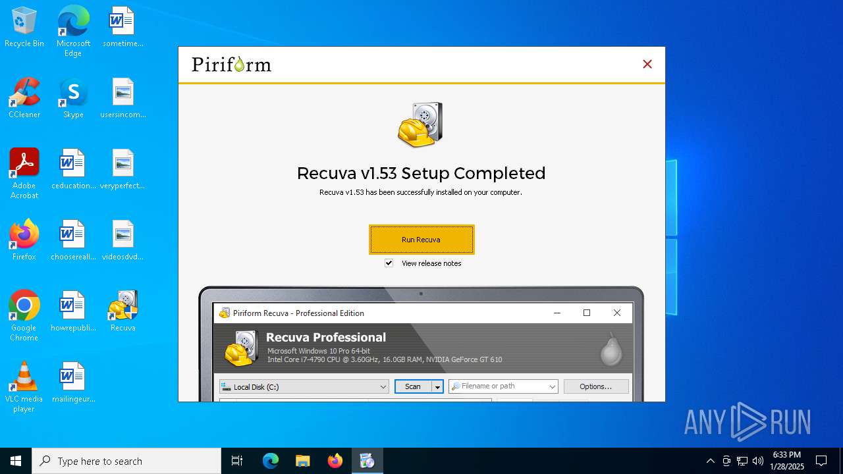This screenshot has height=474, width=843.
Task: Open CCleaner desktop shortcut
Action: click(24, 98)
